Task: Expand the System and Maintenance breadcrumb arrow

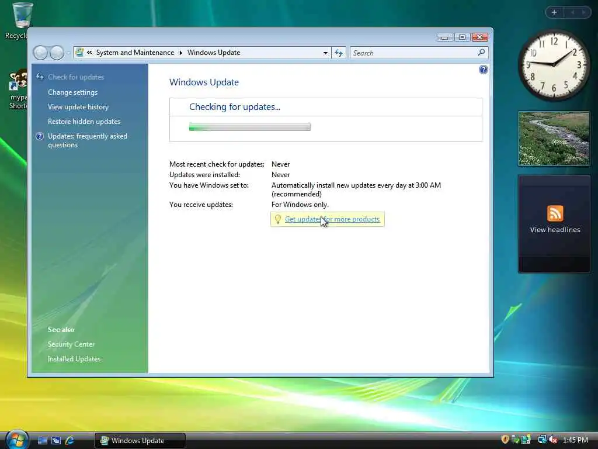Action: (181, 53)
